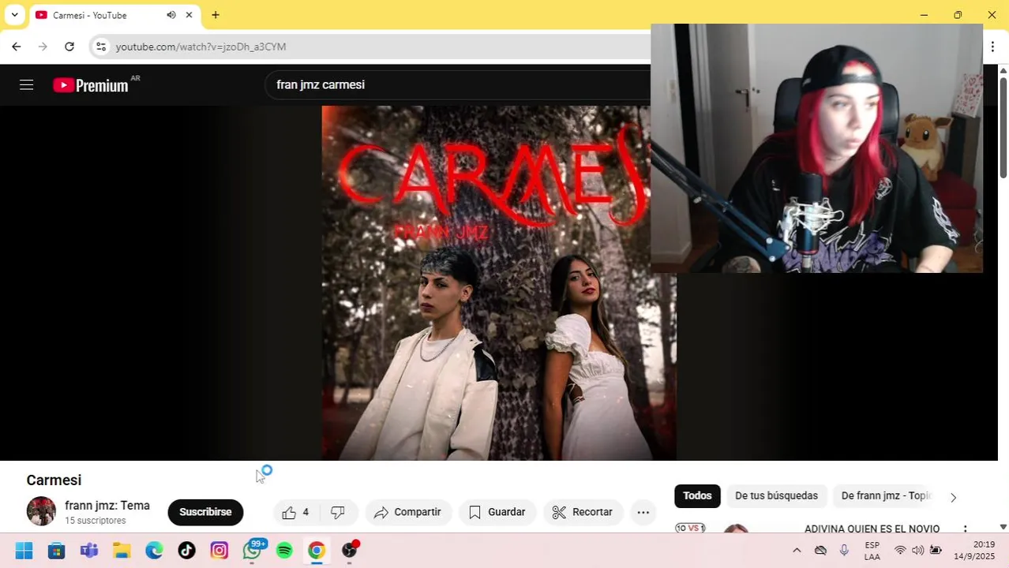Image resolution: width=1009 pixels, height=568 pixels.
Task: Expand the tab search dropdown arrow
Action: (x=14, y=15)
